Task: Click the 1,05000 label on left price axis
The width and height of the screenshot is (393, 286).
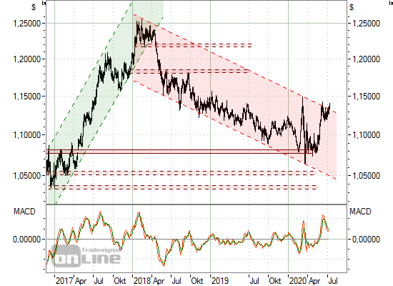Action: tap(27, 175)
